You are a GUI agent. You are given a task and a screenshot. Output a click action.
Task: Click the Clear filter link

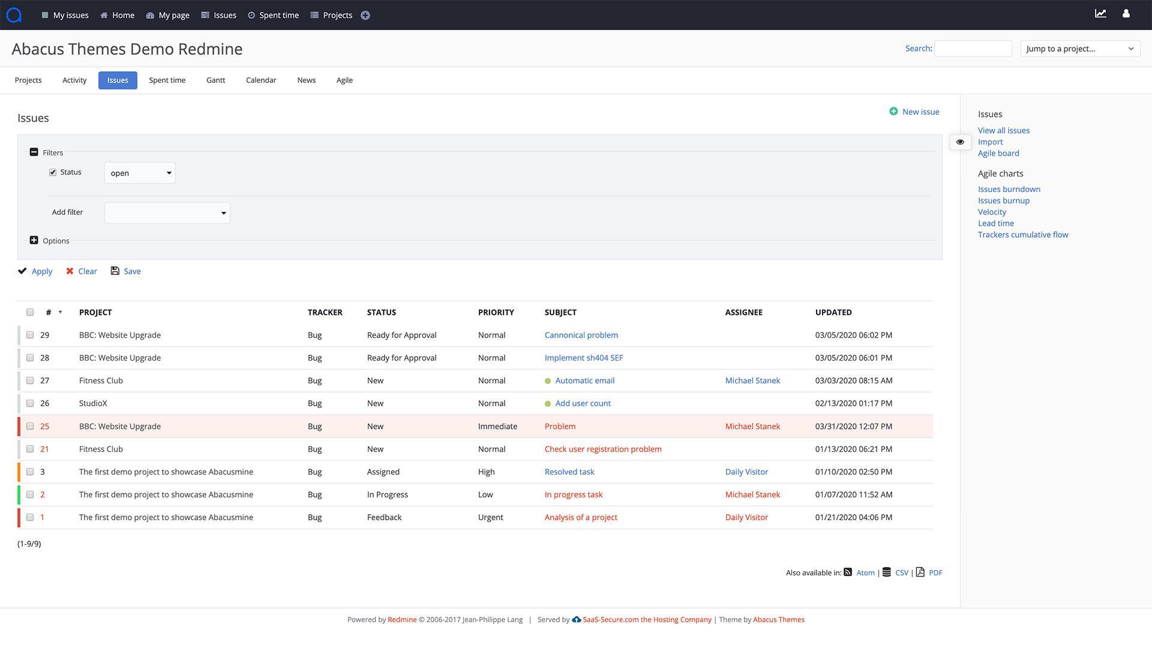pyautogui.click(x=86, y=271)
